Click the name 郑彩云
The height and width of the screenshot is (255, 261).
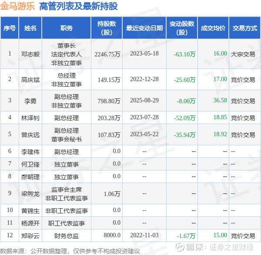(x=30, y=236)
